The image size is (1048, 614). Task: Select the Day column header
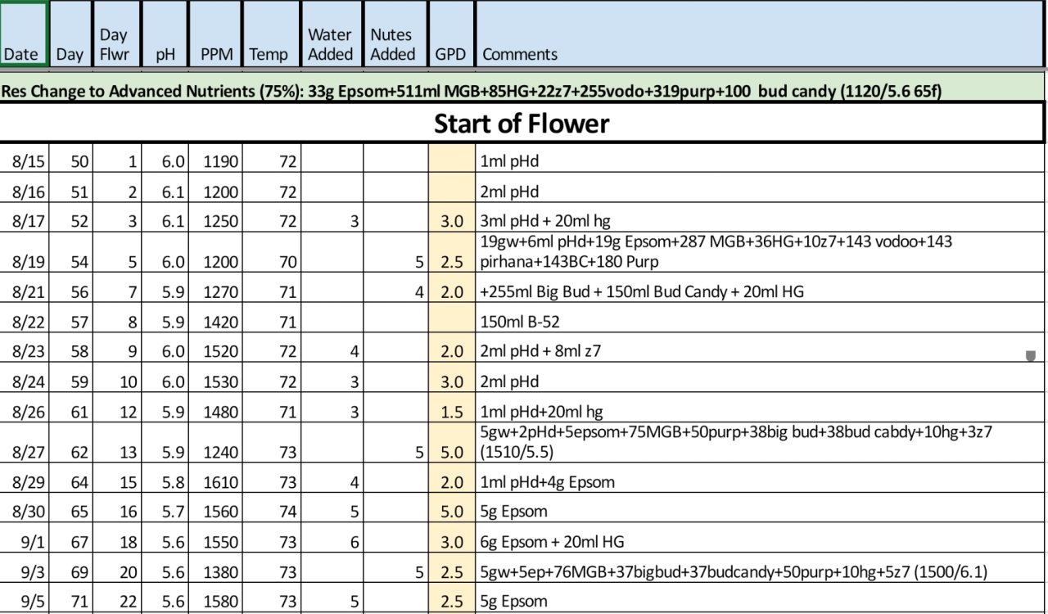click(70, 34)
